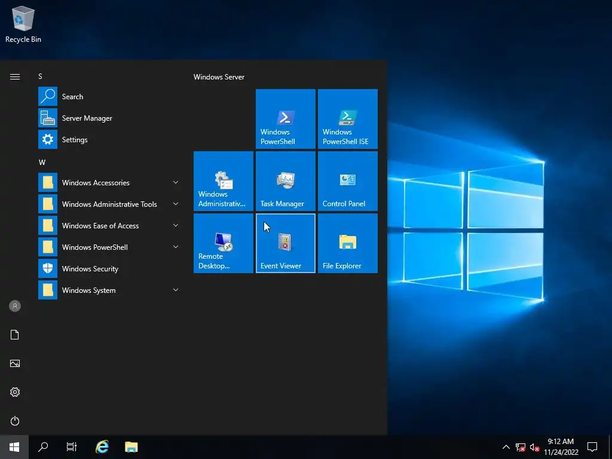612x459 pixels.
Task: Click the Windows System folder label
Action: pyautogui.click(x=88, y=290)
